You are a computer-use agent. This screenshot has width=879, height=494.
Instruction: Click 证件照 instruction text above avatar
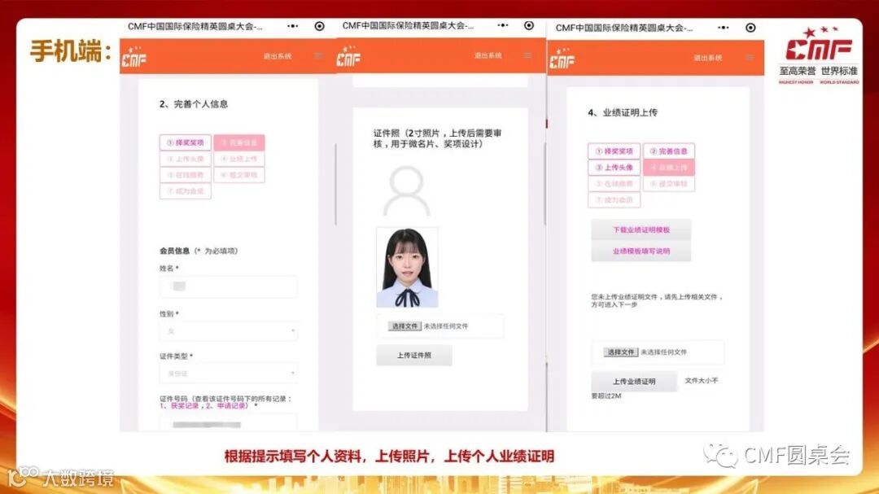tap(437, 138)
